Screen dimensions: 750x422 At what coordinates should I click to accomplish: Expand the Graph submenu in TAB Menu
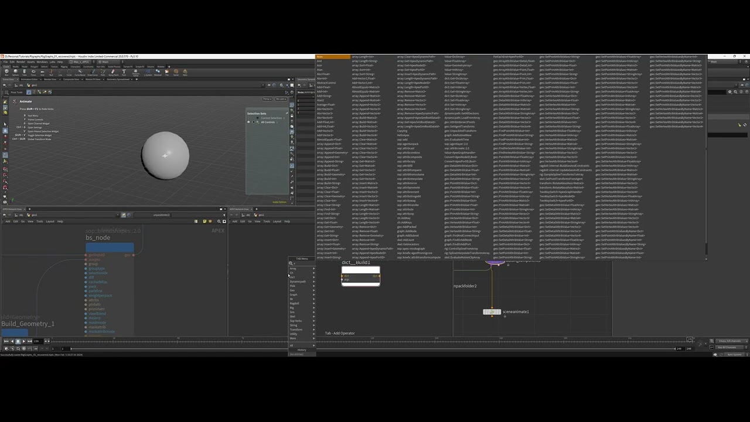tap(302, 295)
